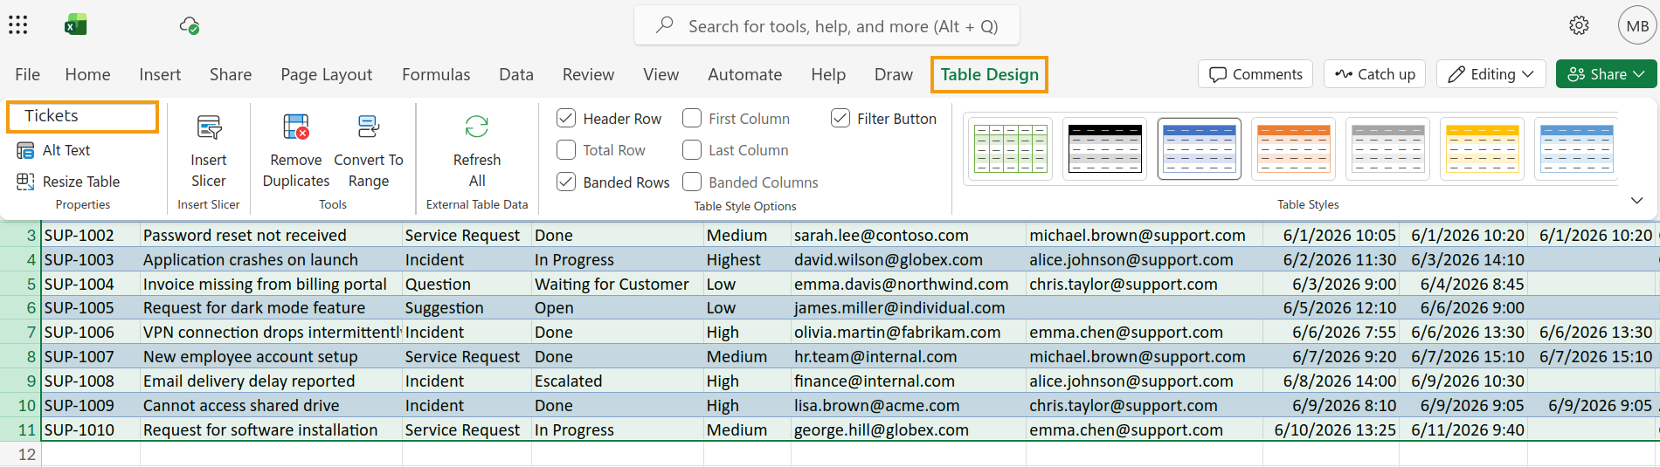This screenshot has height=467, width=1660.
Task: Select cell george.hill@globex.com
Action: pyautogui.click(x=909, y=429)
